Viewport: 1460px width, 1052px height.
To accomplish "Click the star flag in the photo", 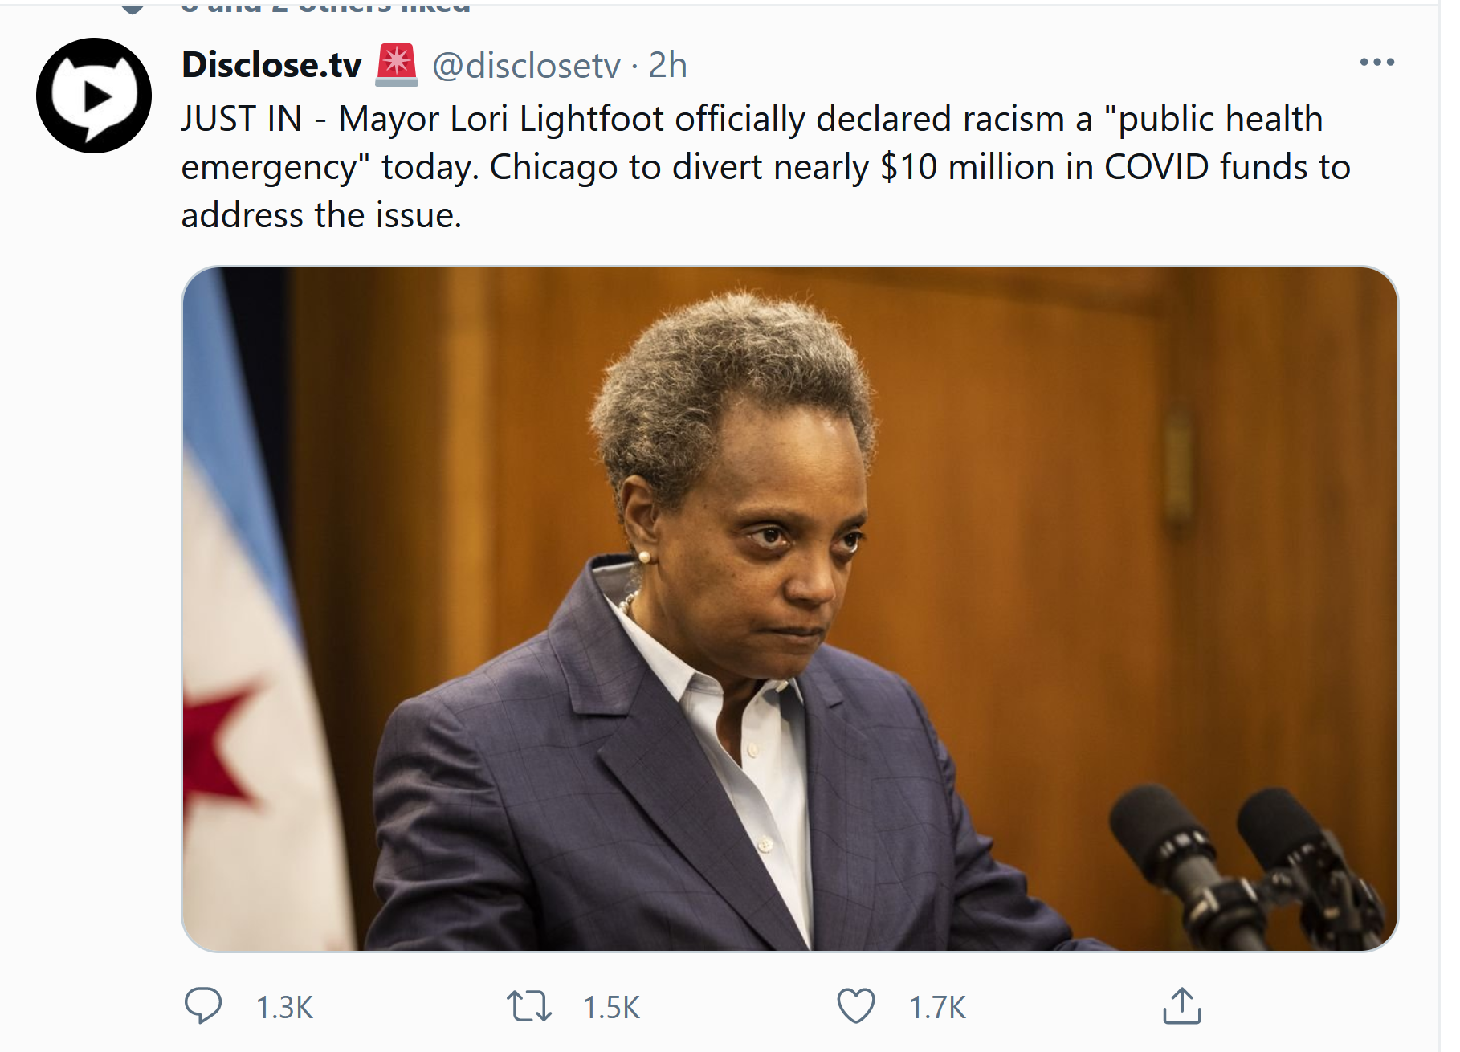I will coord(249,610).
